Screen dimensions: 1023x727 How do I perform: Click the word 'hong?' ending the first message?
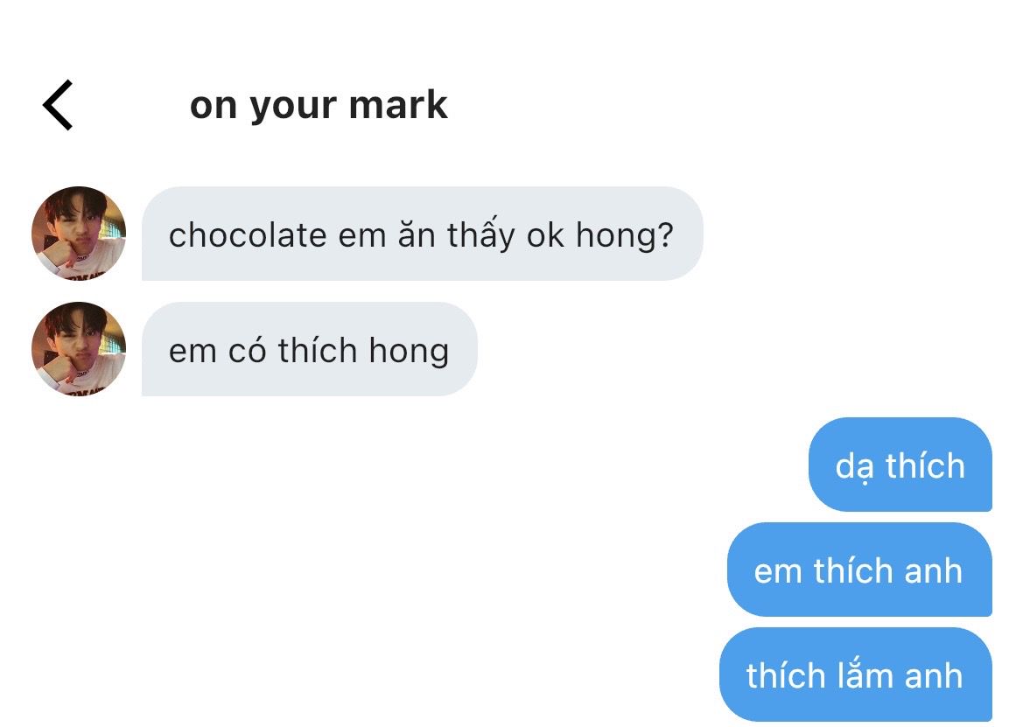coord(624,234)
